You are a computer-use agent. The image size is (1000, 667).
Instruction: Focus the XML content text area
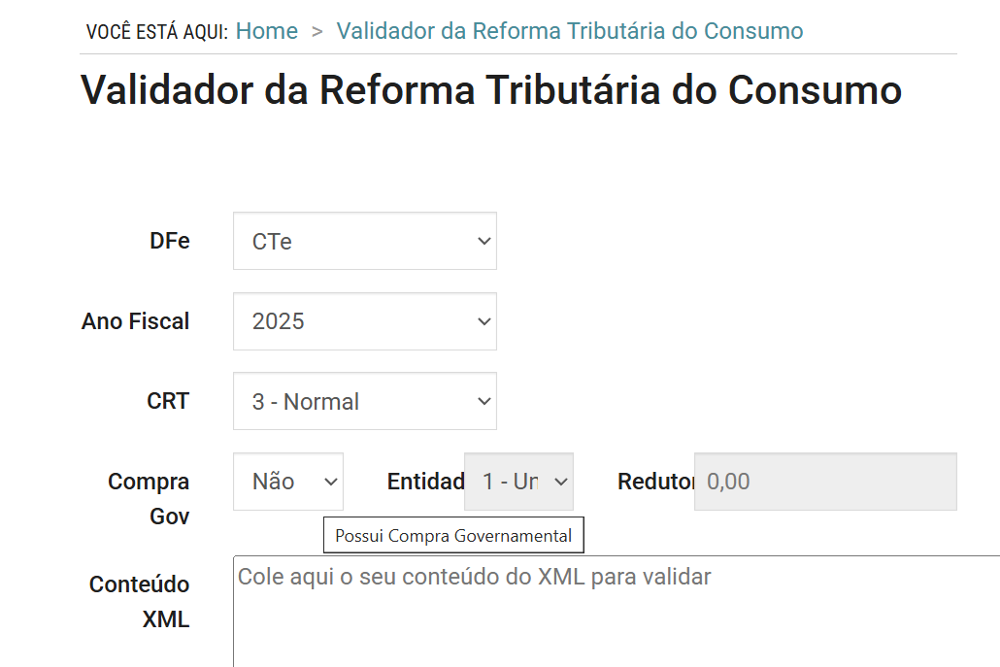pyautogui.click(x=617, y=612)
